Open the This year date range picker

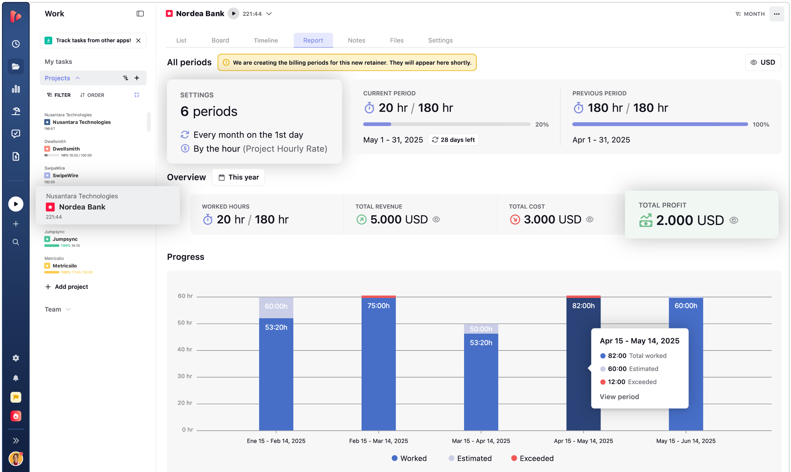239,177
